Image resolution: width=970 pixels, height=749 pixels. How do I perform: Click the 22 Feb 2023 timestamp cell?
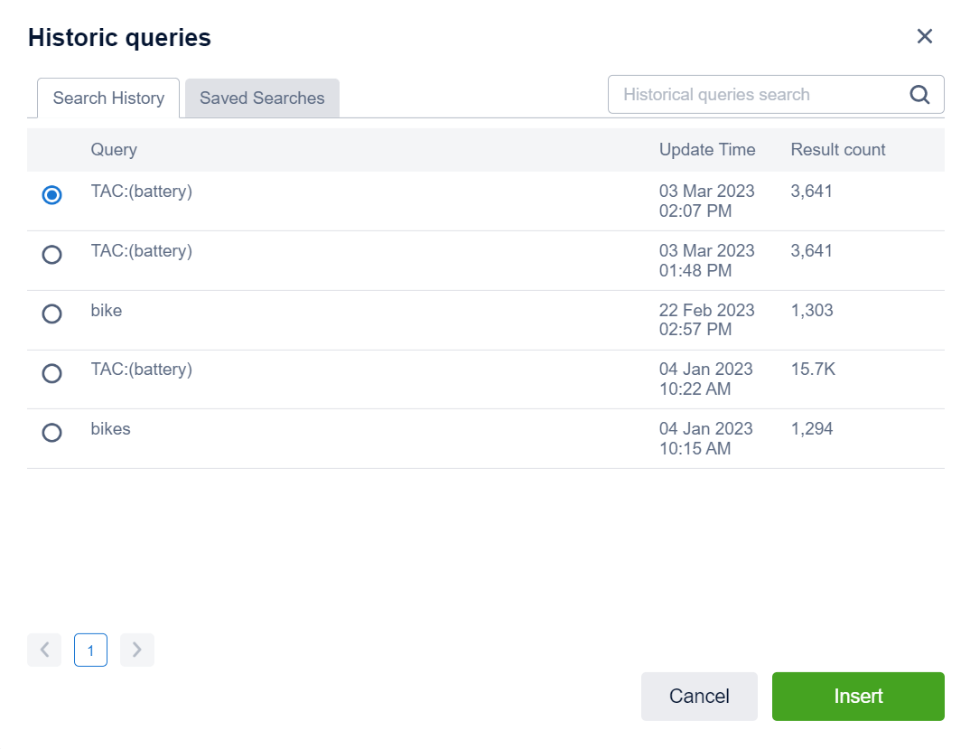706,320
